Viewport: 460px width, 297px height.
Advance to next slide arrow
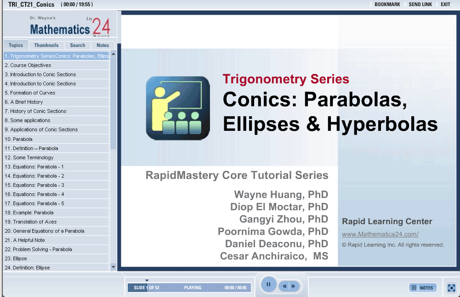pos(294,286)
